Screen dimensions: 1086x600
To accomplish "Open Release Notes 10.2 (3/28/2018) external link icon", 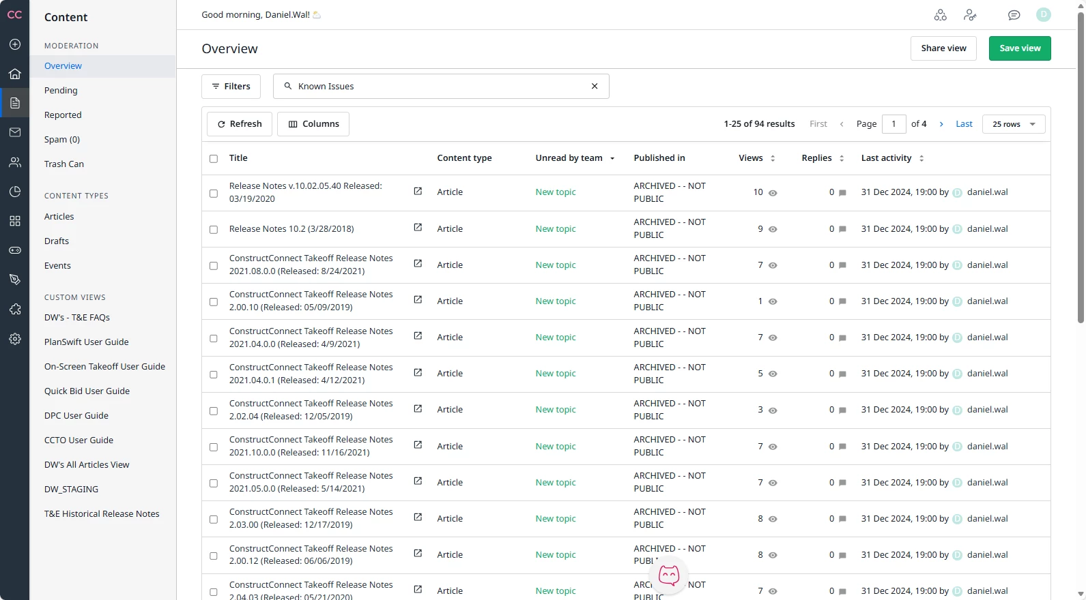I will point(418,228).
